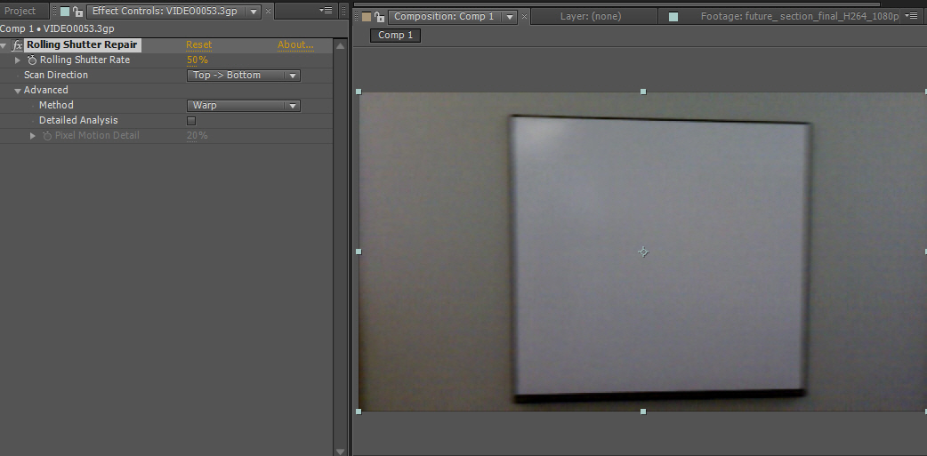Toggle the Effect Controls panel lock icon

(78, 12)
